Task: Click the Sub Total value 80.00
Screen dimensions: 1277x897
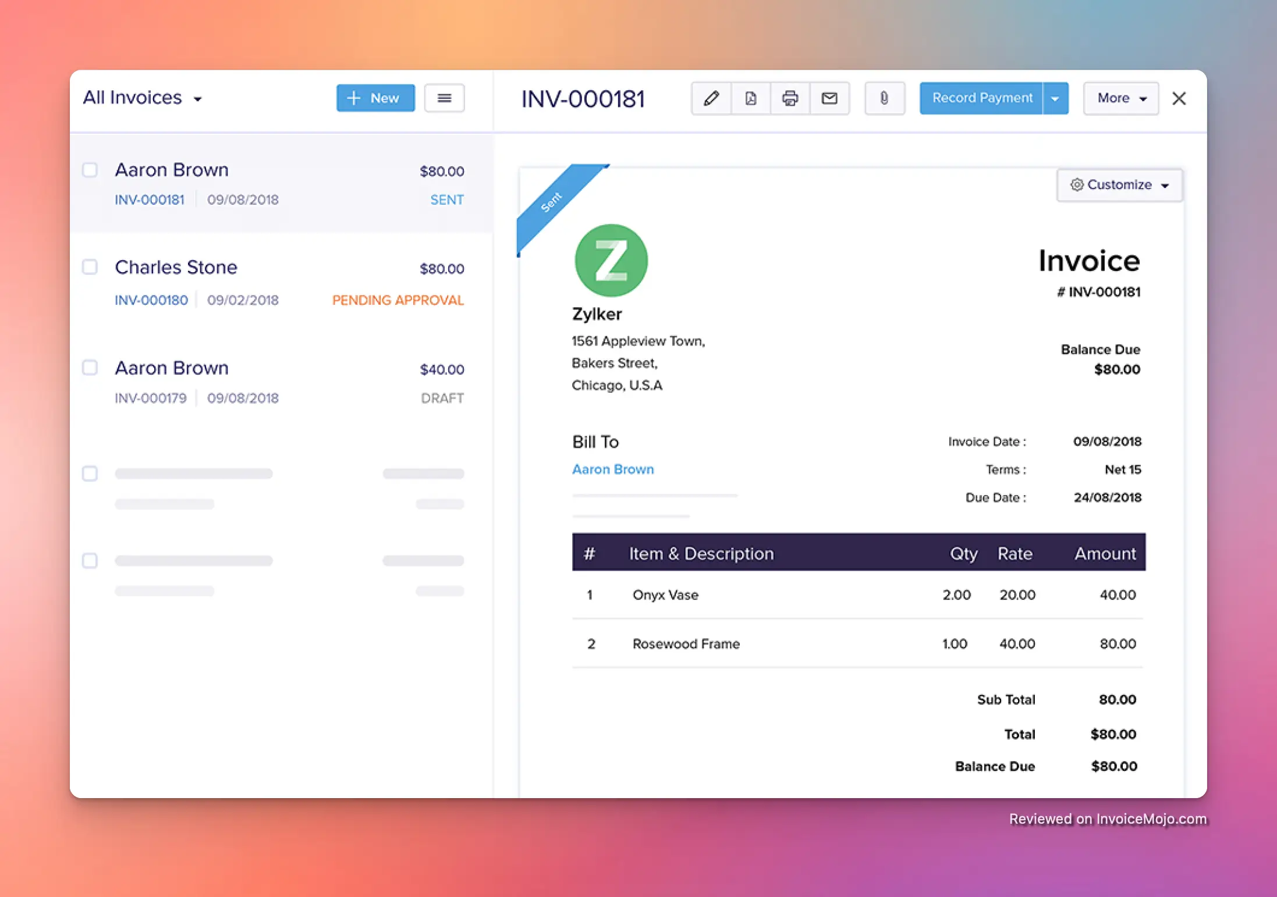Action: (x=1118, y=699)
